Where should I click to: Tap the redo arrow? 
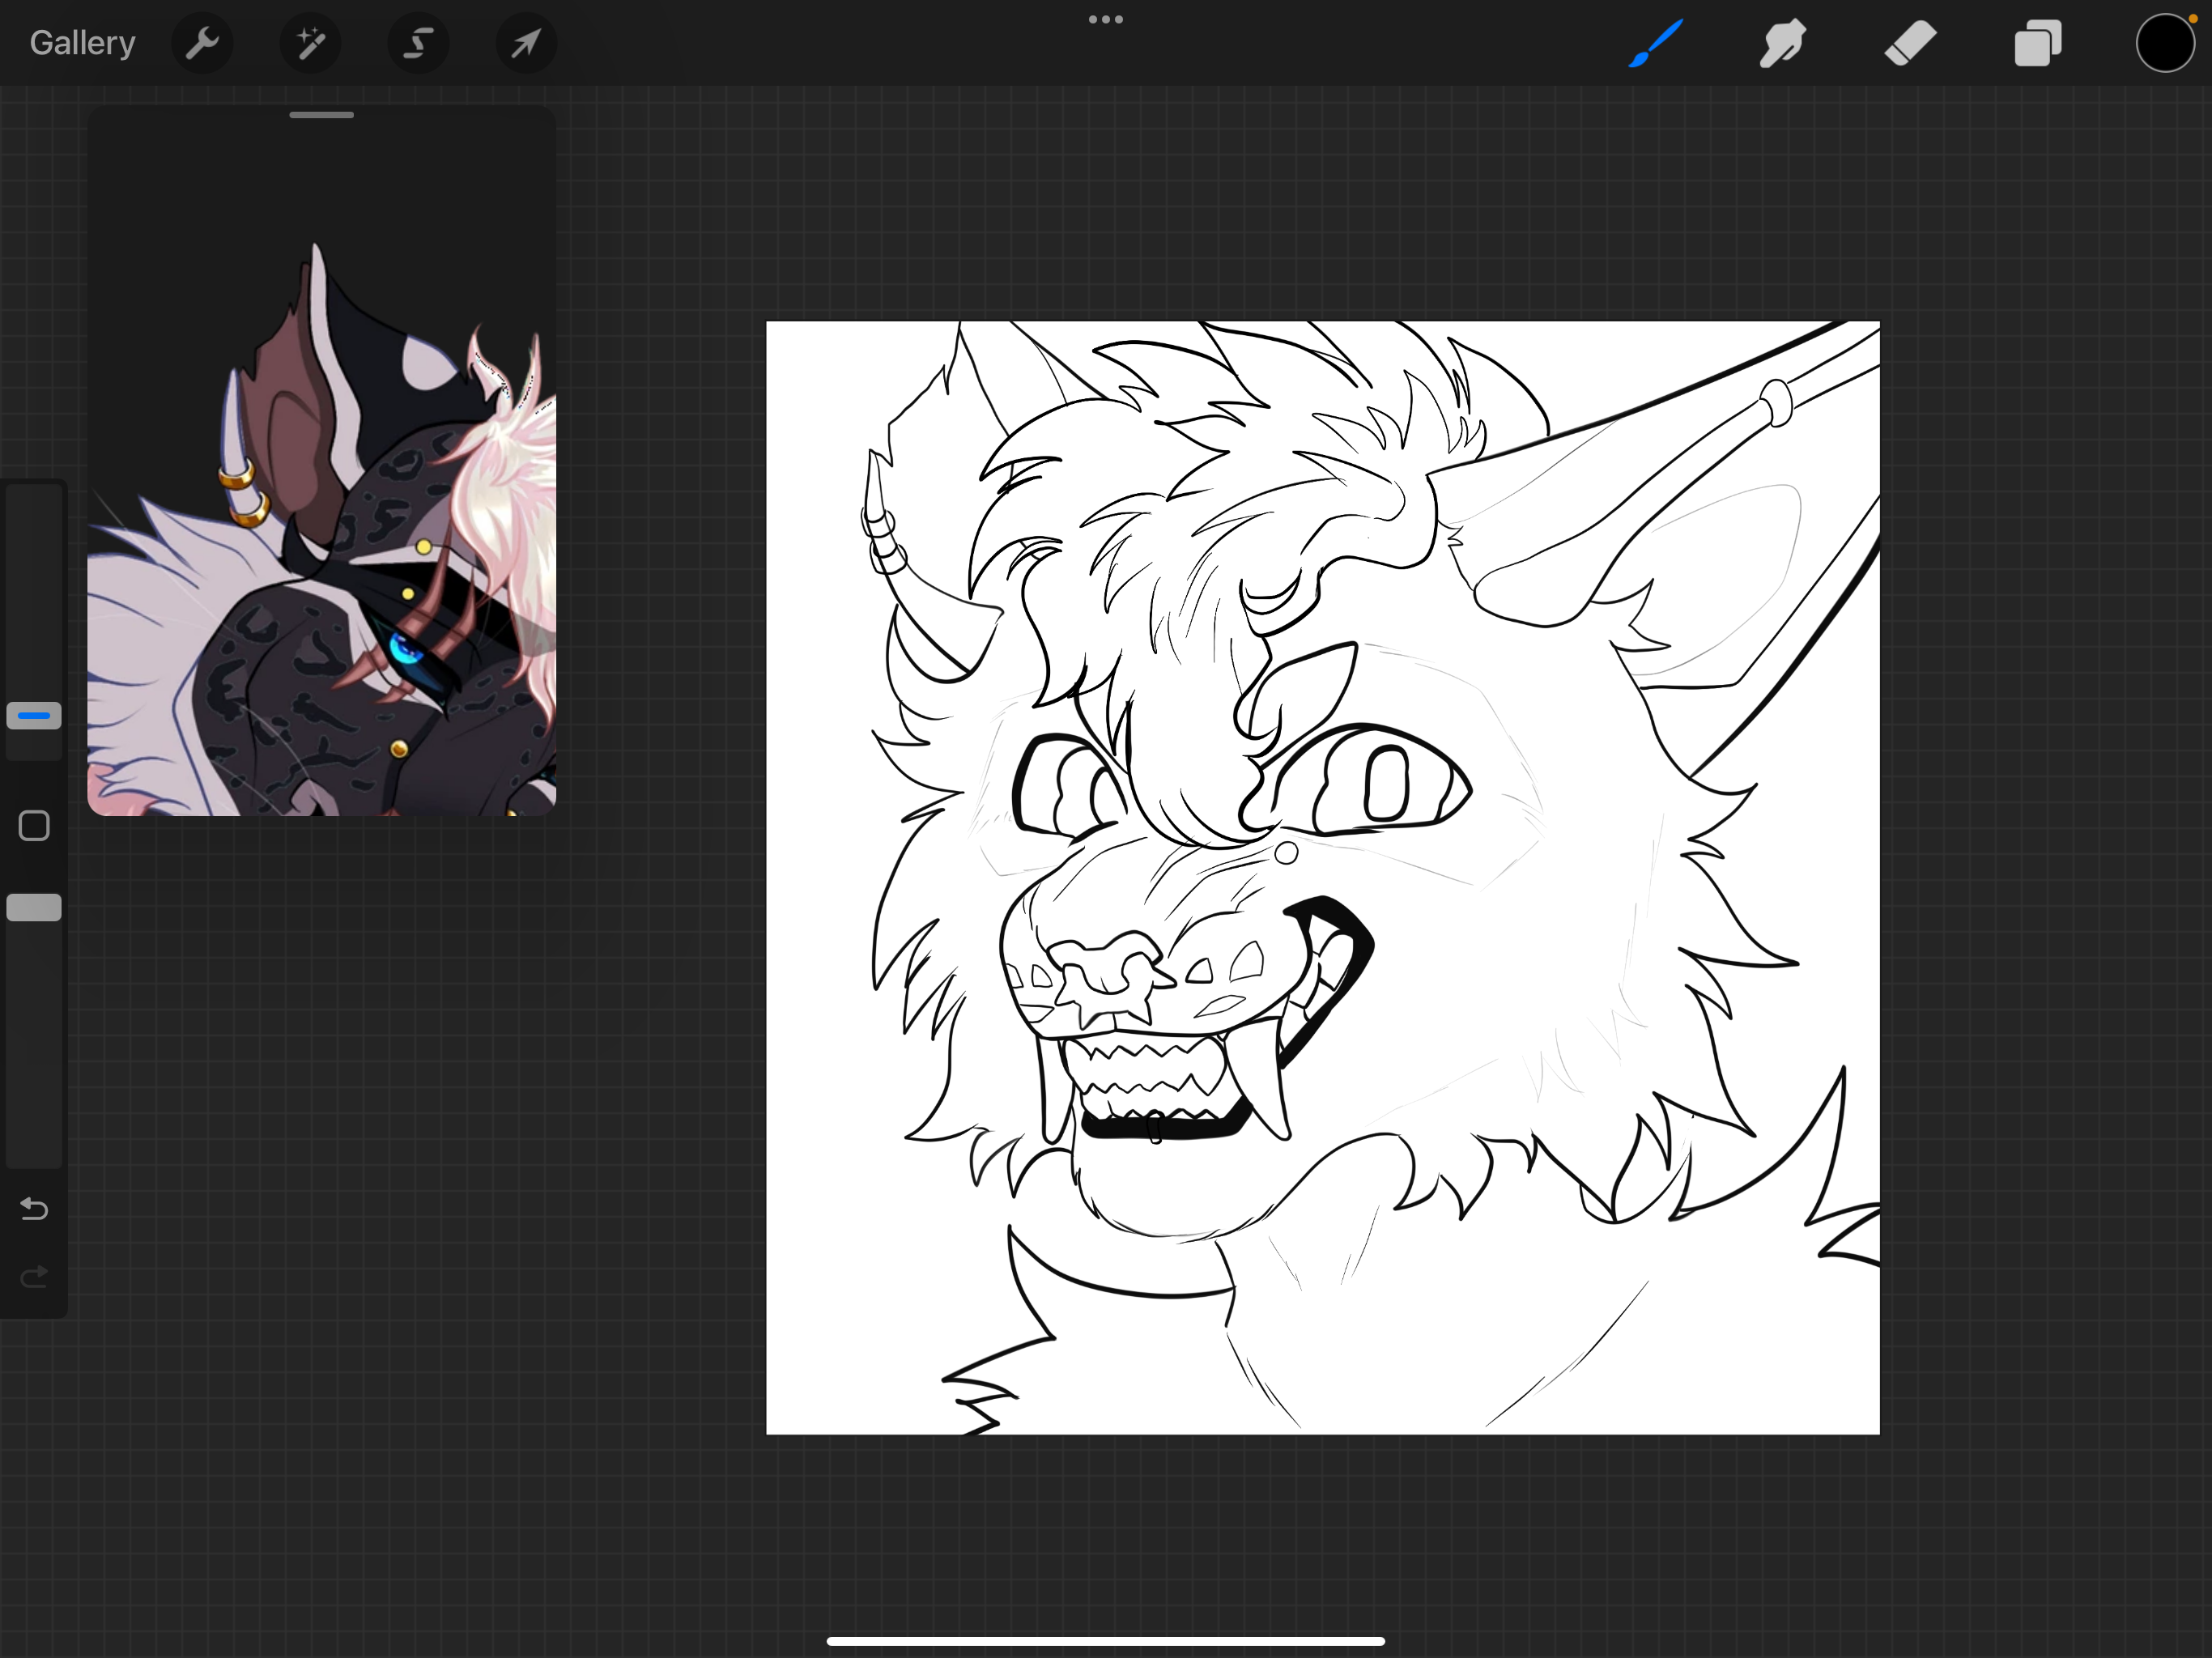tap(34, 1276)
